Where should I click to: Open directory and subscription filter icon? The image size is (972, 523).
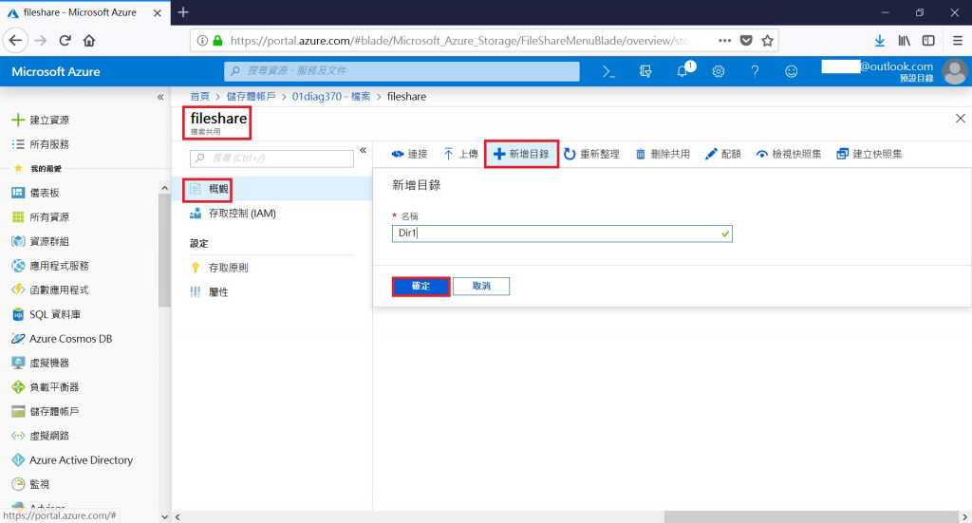645,72
